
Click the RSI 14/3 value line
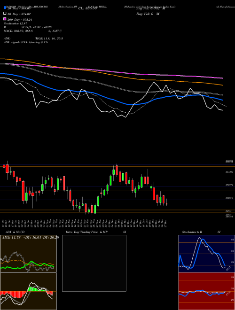coord(28,27)
